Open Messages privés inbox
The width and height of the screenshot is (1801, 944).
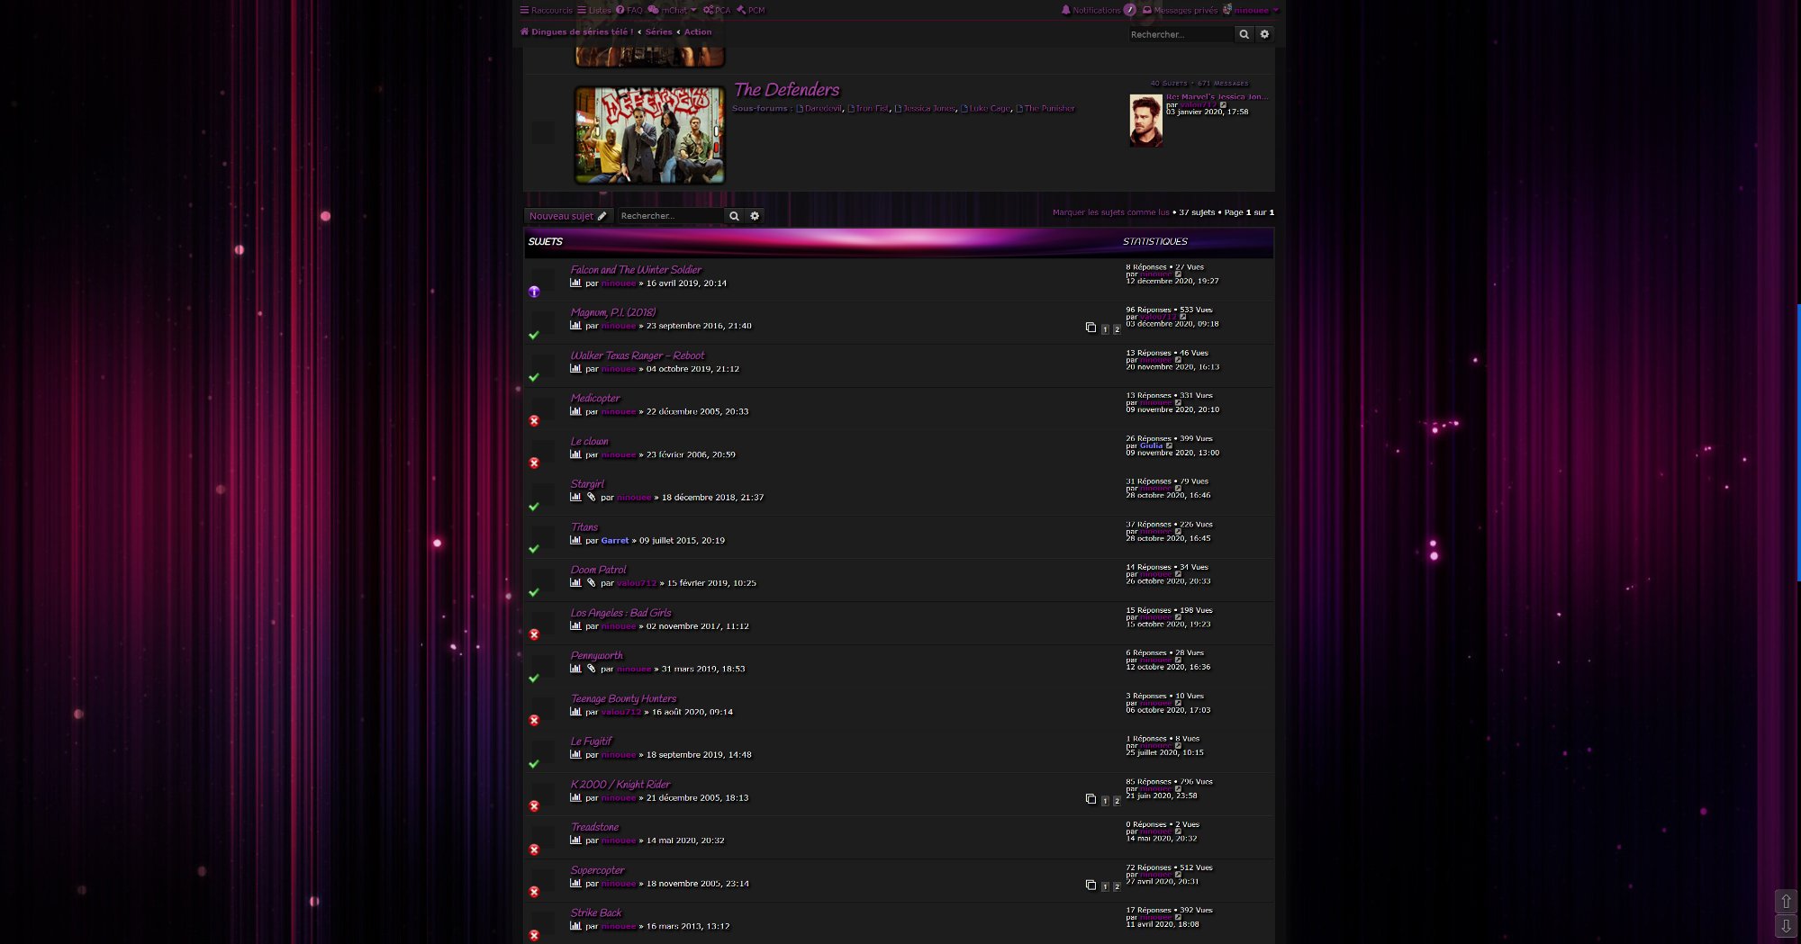[x=1180, y=10]
